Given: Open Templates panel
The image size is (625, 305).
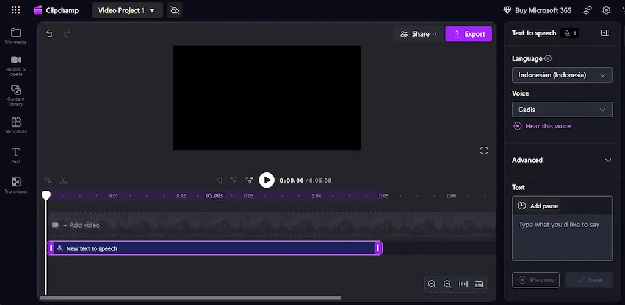Looking at the screenshot, I should tap(16, 125).
